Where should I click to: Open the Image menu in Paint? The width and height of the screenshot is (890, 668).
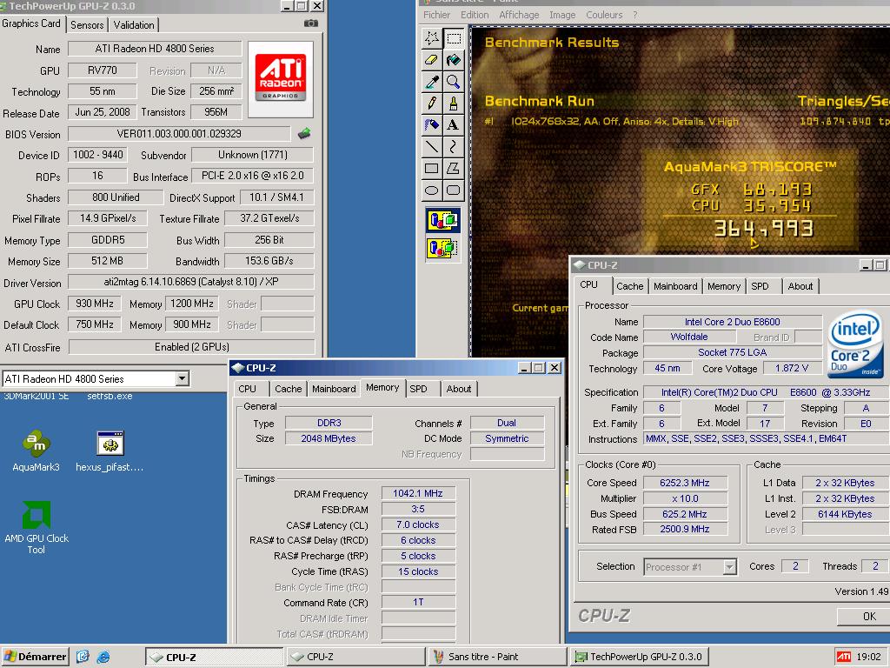(562, 15)
